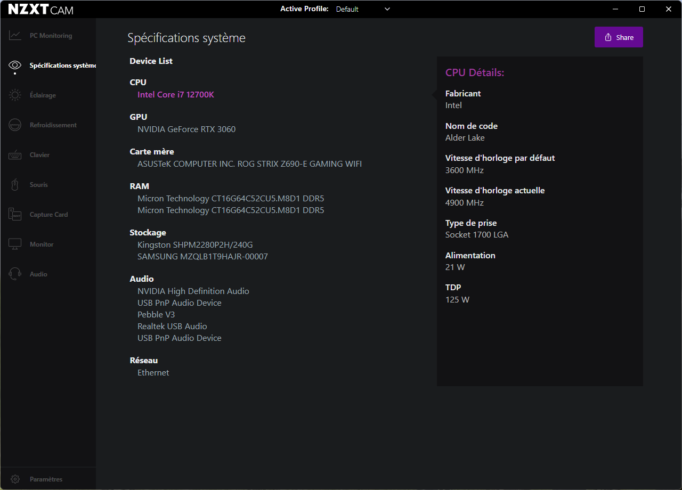Select Intel Core i7 12700K device
The height and width of the screenshot is (490, 682).
(176, 94)
